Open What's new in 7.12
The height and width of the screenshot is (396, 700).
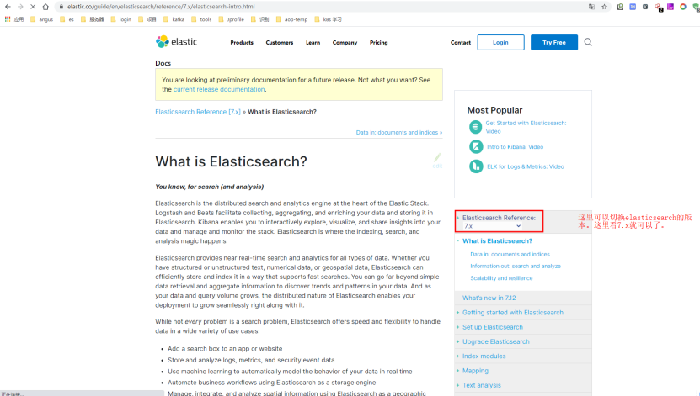[x=489, y=298]
